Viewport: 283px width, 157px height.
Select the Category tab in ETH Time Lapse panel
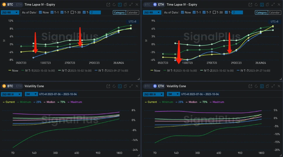click(261, 13)
